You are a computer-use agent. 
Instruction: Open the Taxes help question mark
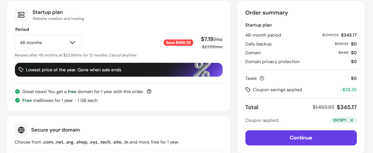tap(262, 78)
